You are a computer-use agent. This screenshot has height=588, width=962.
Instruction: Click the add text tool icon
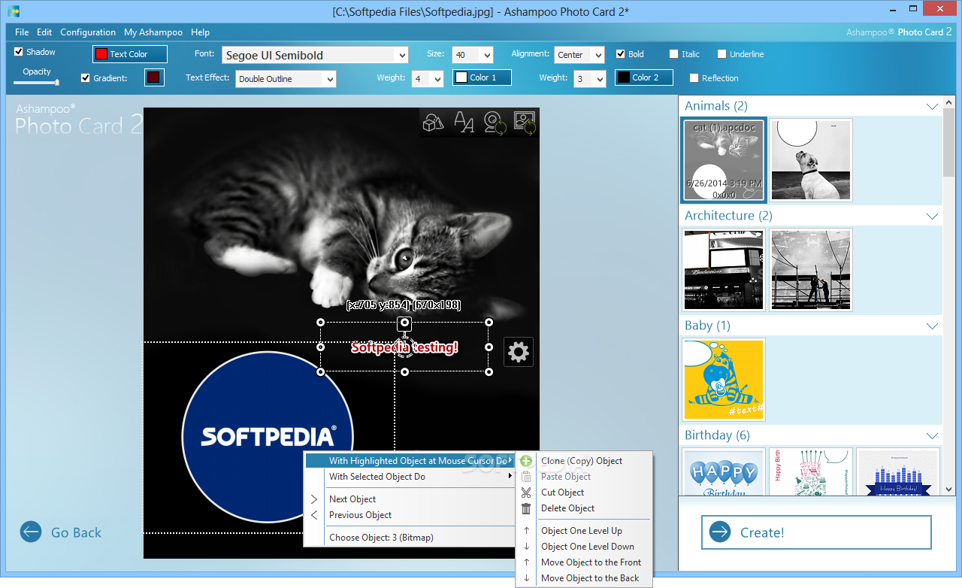point(464,122)
